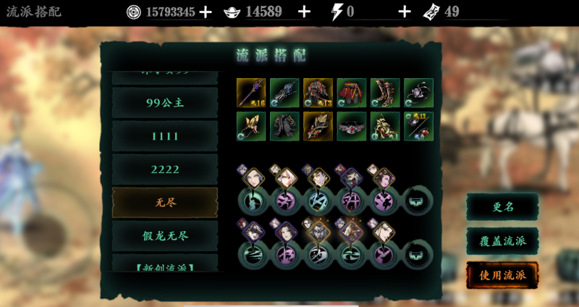Click the empty skill slot in top row

[418, 201]
